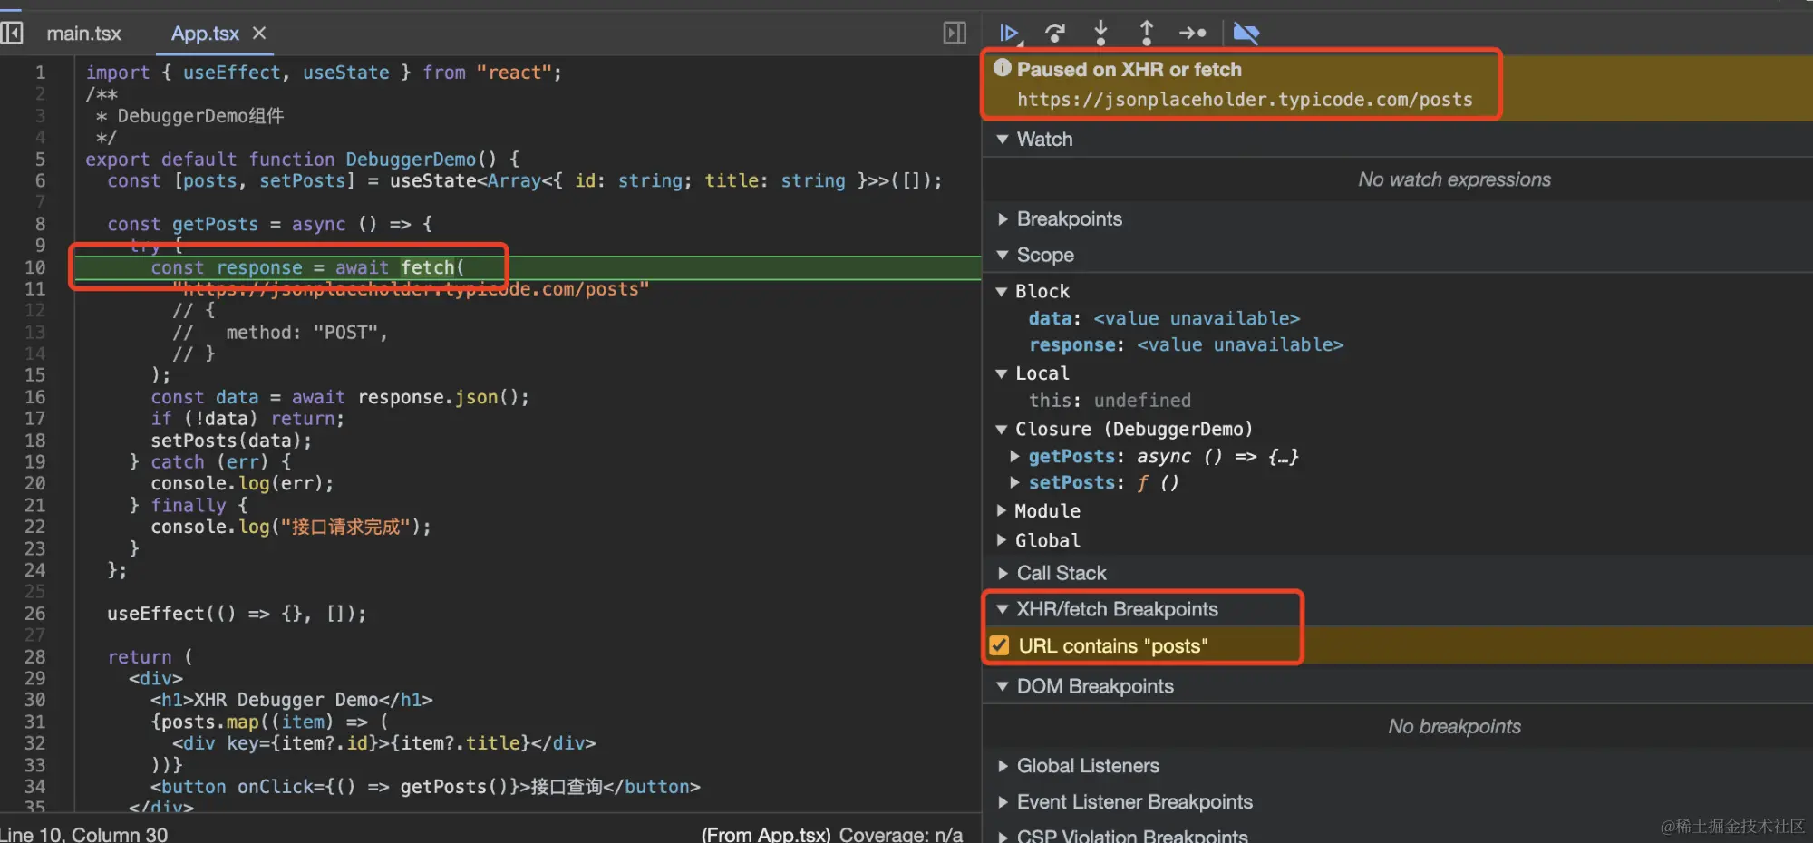Click "Coverage: n/a" in status bar

click(x=901, y=834)
